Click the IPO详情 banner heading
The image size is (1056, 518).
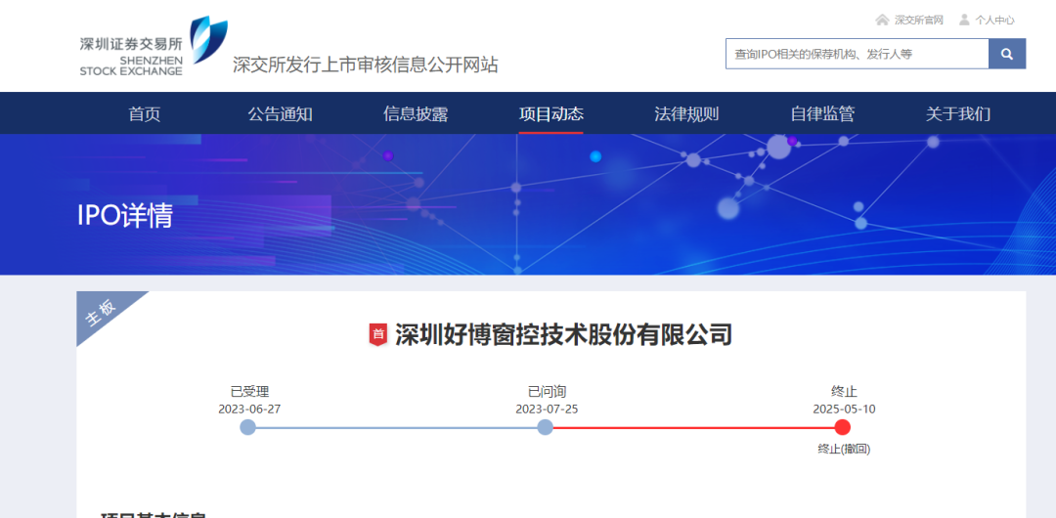[x=125, y=216]
